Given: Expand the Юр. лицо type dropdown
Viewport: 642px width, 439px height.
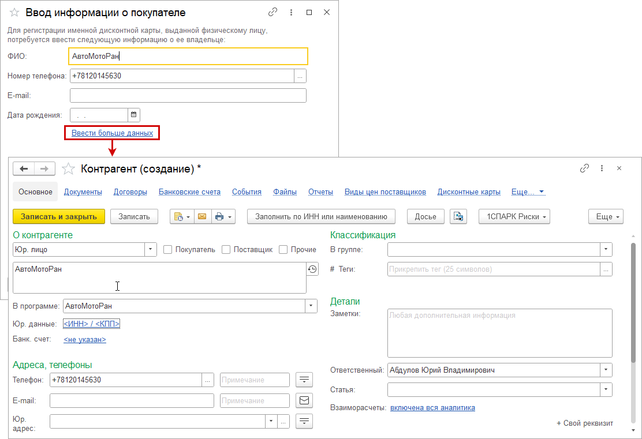Looking at the screenshot, I should pos(150,249).
